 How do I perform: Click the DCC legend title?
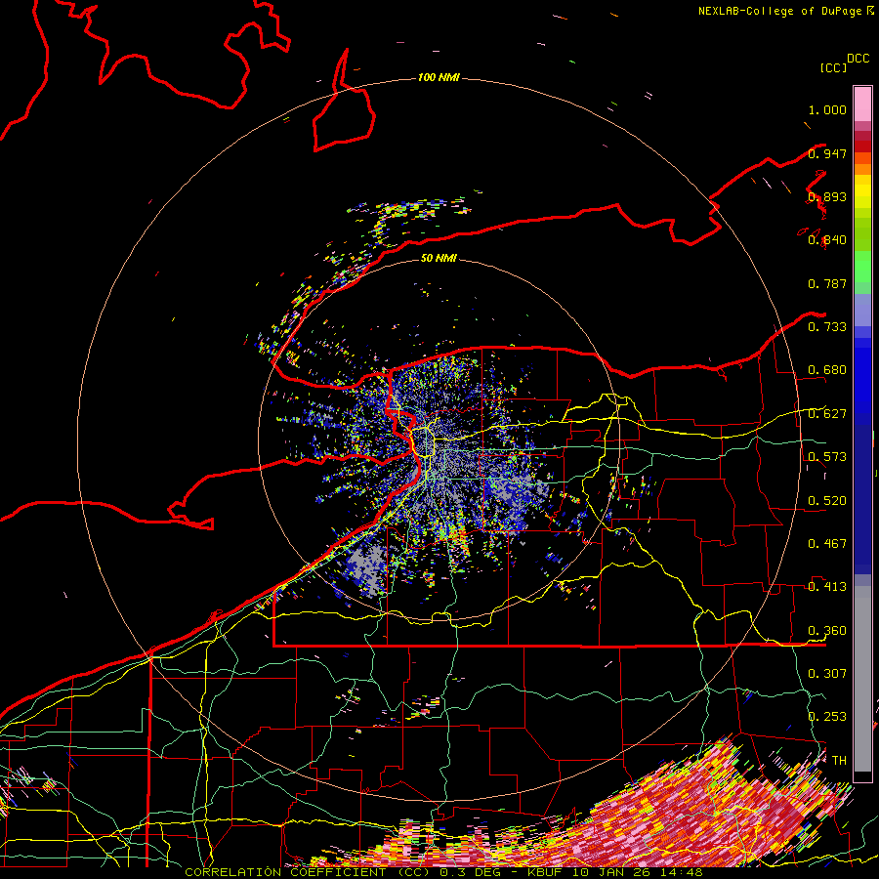click(858, 59)
